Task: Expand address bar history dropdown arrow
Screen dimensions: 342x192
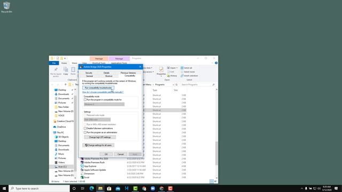Action: pyautogui.click(x=173, y=85)
